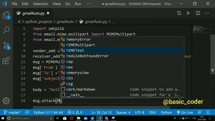Open Source Control view with 6 changes
Viewport: 215px width, 121px height.
6,45
